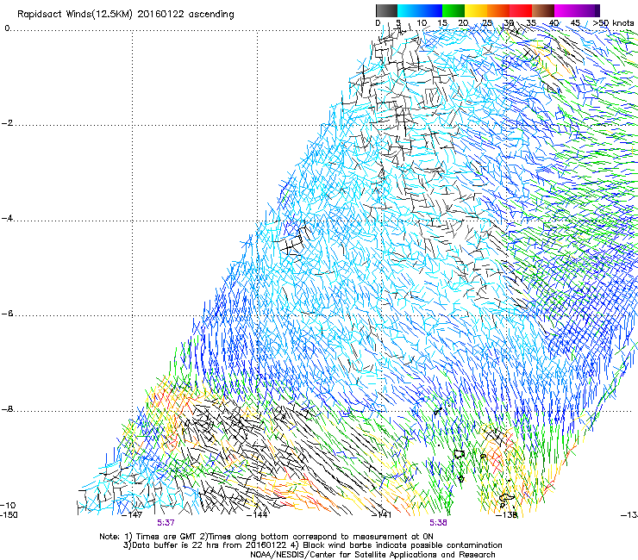The image size is (638, 560).
Task: Click the latitude label '-8' on the axis
Action: click(x=8, y=409)
